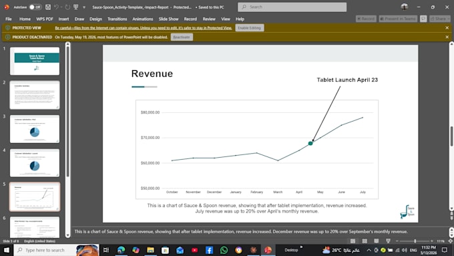This screenshot has height=256, width=454.
Task: Click the Record button at top right
Action: [366, 19]
